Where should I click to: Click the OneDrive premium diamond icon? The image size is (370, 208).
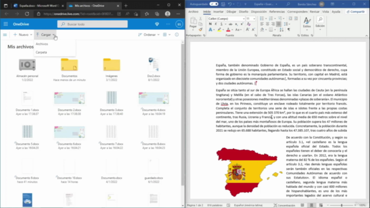point(157,24)
